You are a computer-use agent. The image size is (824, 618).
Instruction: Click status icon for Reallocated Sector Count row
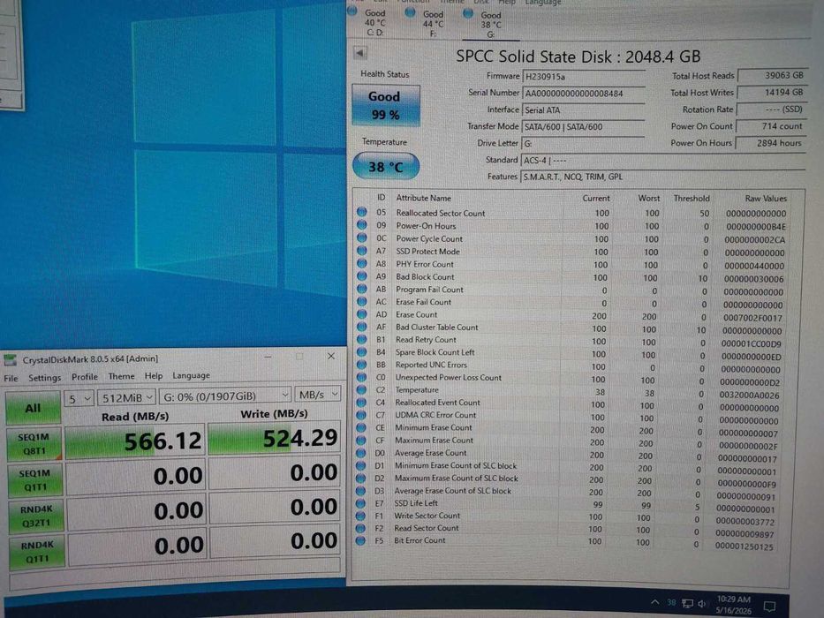pyautogui.click(x=362, y=212)
